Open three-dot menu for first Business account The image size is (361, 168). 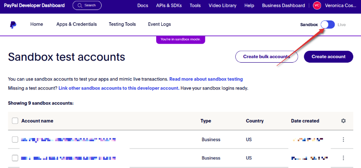tap(343, 139)
